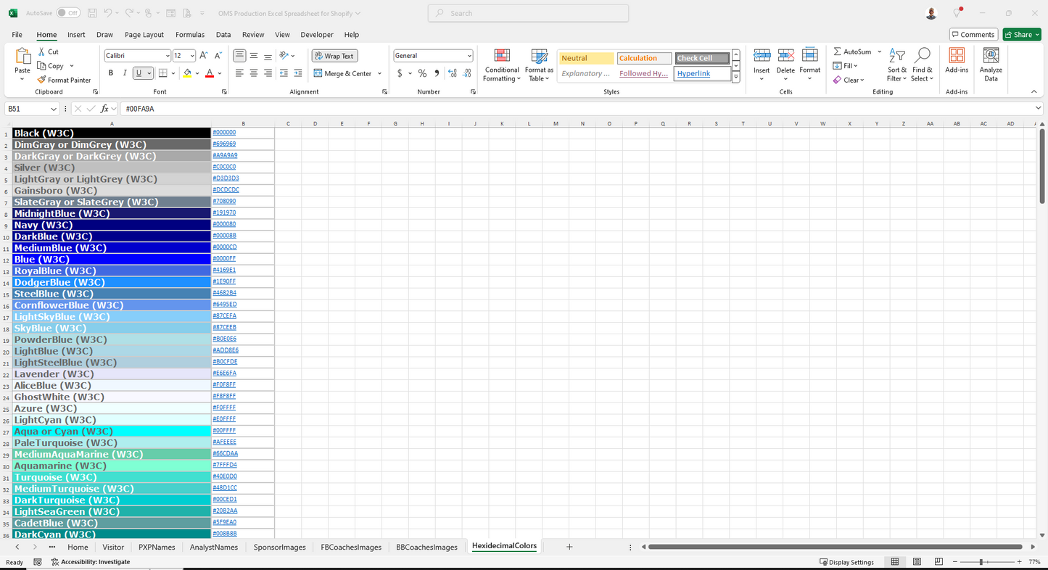Choose a fill color from the Fill Color swatch
Screen dimensions: 1048x570
(x=186, y=73)
